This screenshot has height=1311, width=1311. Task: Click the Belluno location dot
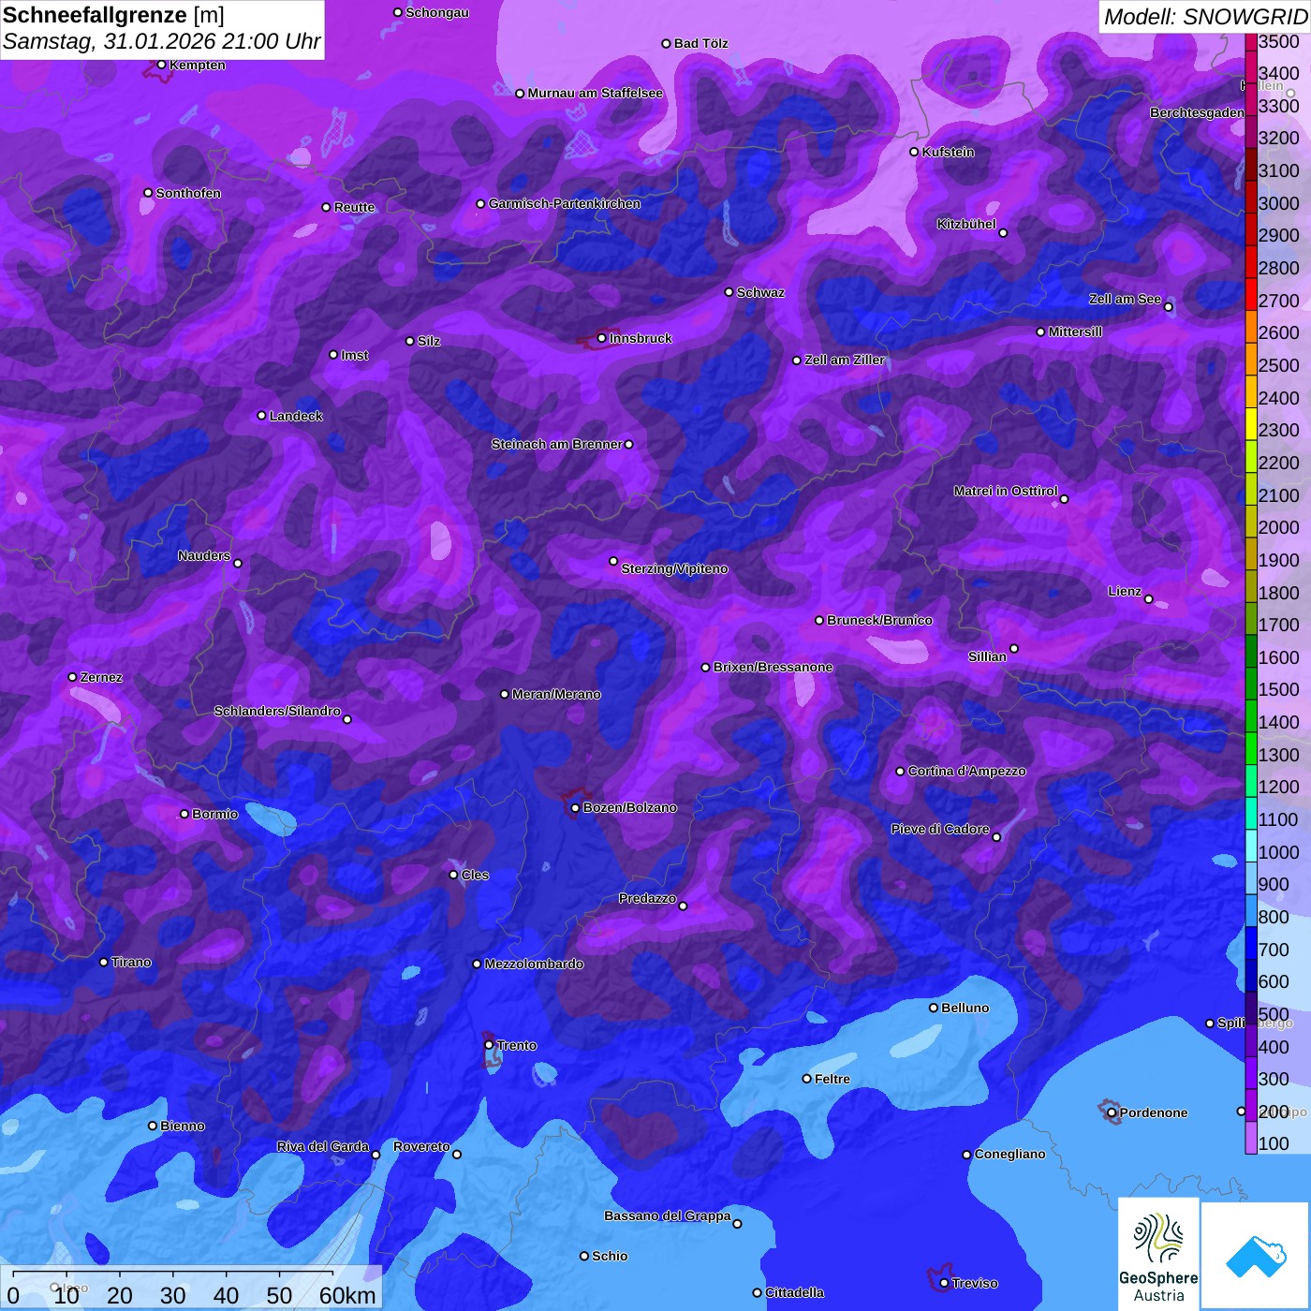(933, 1008)
